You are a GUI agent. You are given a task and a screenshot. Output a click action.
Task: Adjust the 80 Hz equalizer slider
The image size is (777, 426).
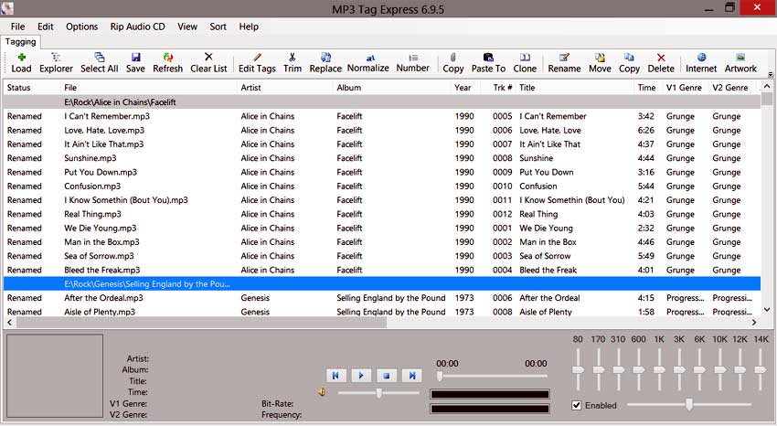578,369
